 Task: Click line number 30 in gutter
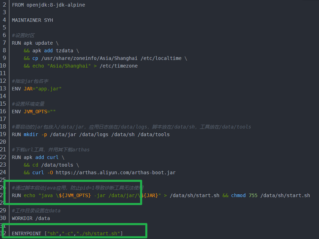(x=3, y=218)
